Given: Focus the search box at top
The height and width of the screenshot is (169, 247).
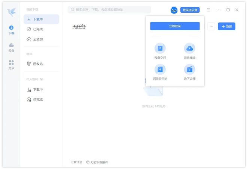Looking at the screenshot, I should tap(109, 10).
